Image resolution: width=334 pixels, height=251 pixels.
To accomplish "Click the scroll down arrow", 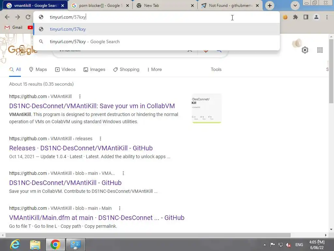I will pos(331,229).
